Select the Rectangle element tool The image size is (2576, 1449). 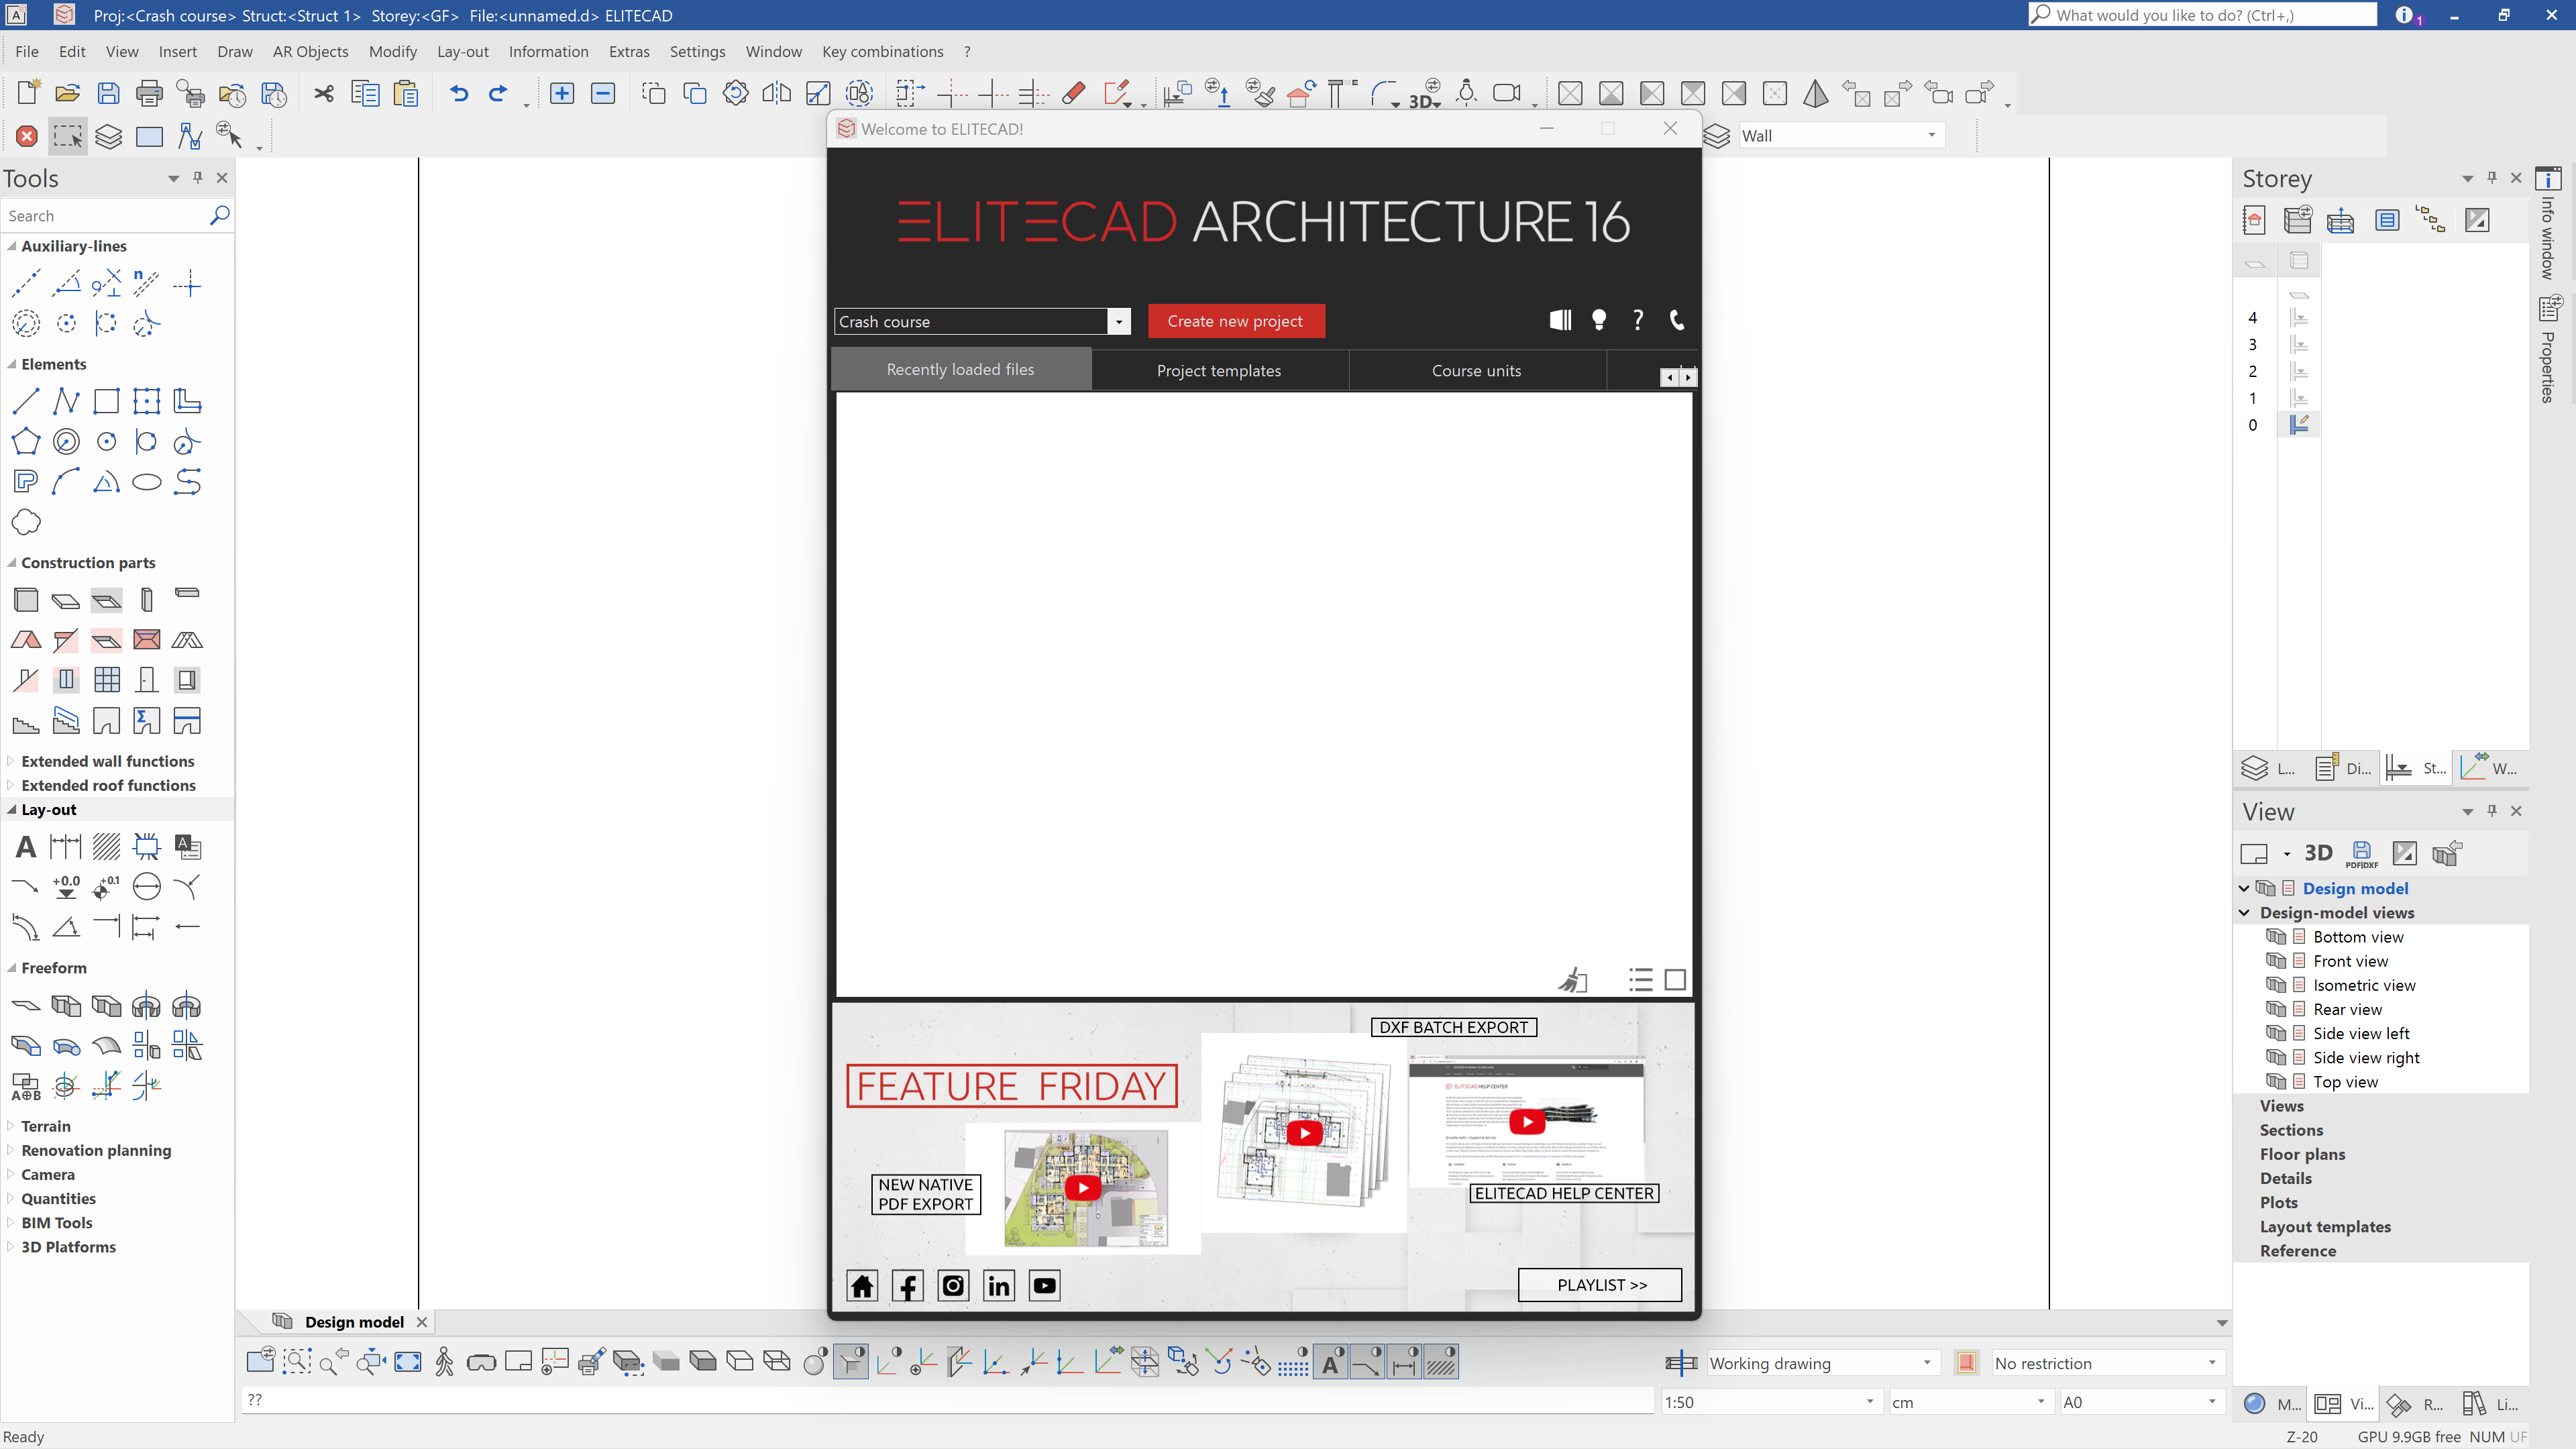pyautogui.click(x=106, y=401)
